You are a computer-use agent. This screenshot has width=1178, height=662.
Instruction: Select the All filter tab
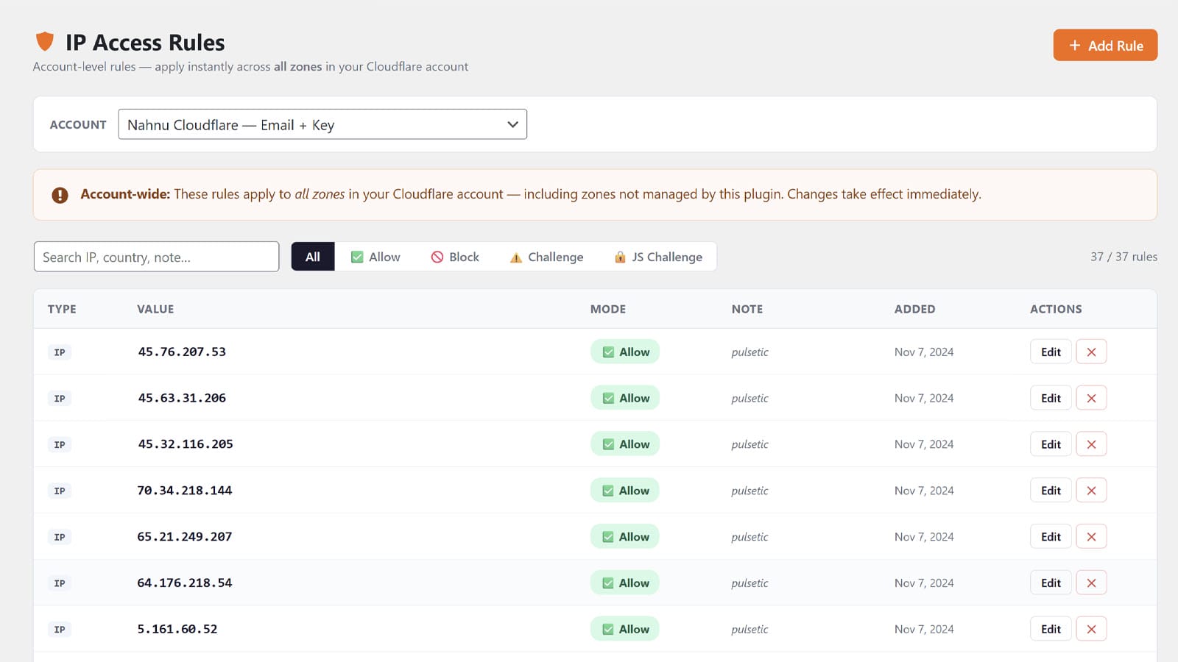tap(313, 257)
